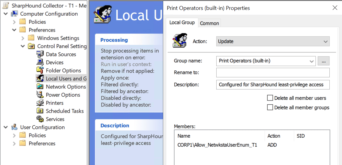342x165 pixels.
Task: Switch to the Common tab
Action: click(209, 23)
